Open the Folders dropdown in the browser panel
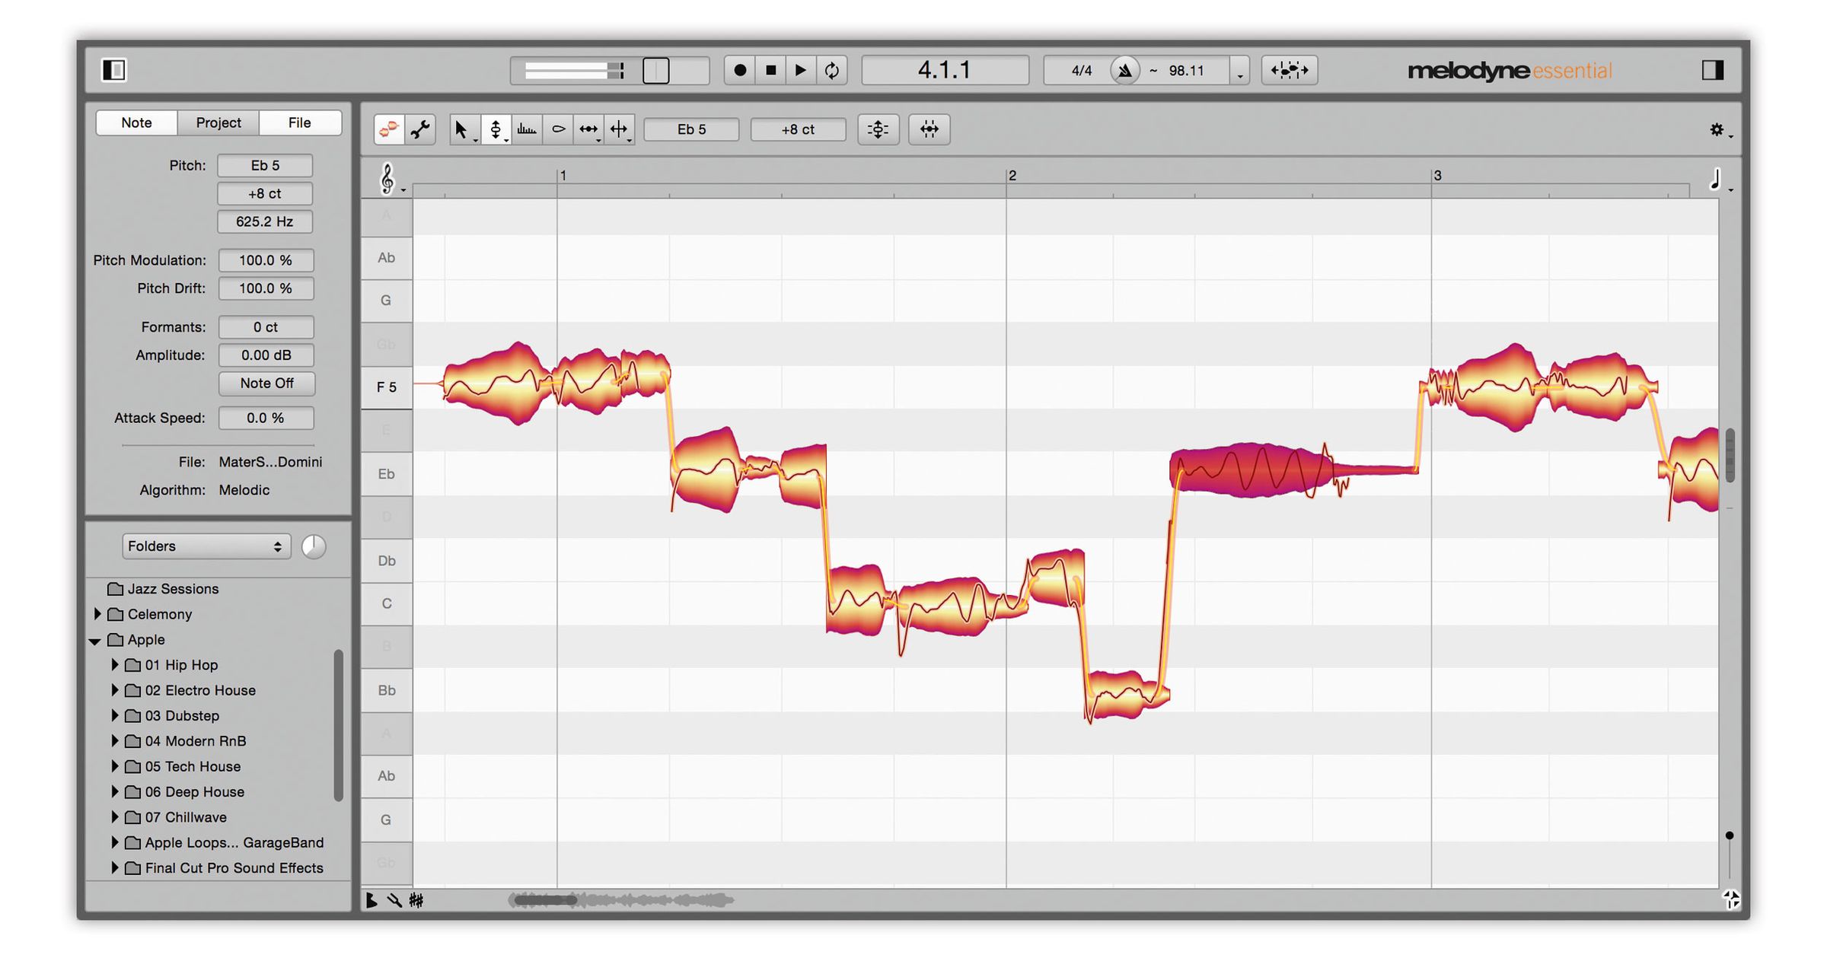 (x=206, y=546)
